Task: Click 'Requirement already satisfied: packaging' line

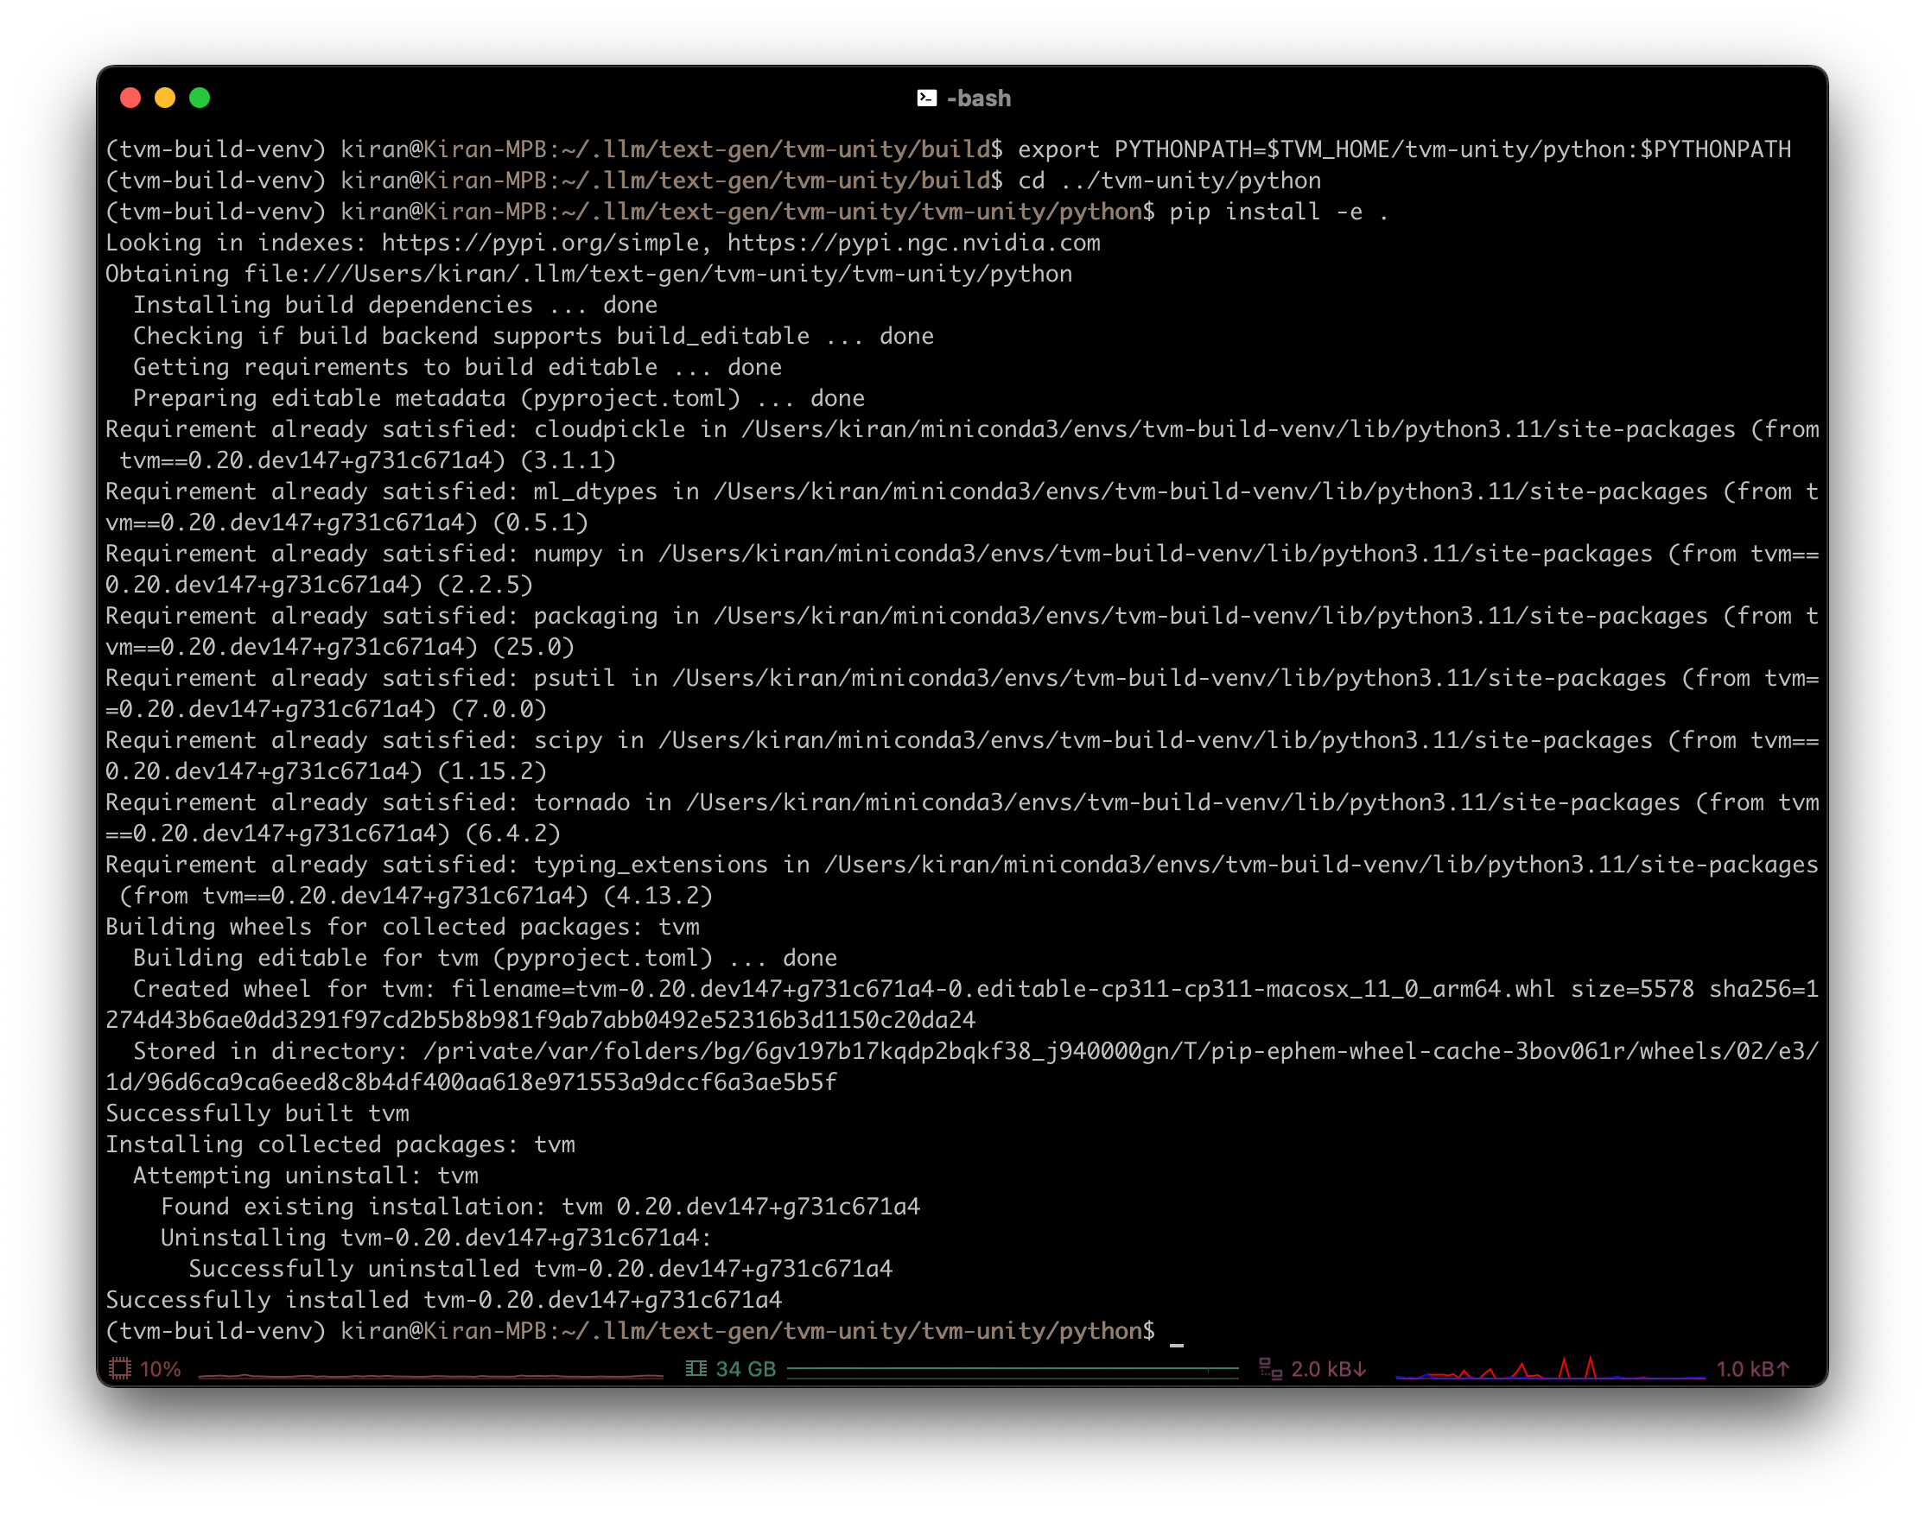Action: tap(962, 616)
